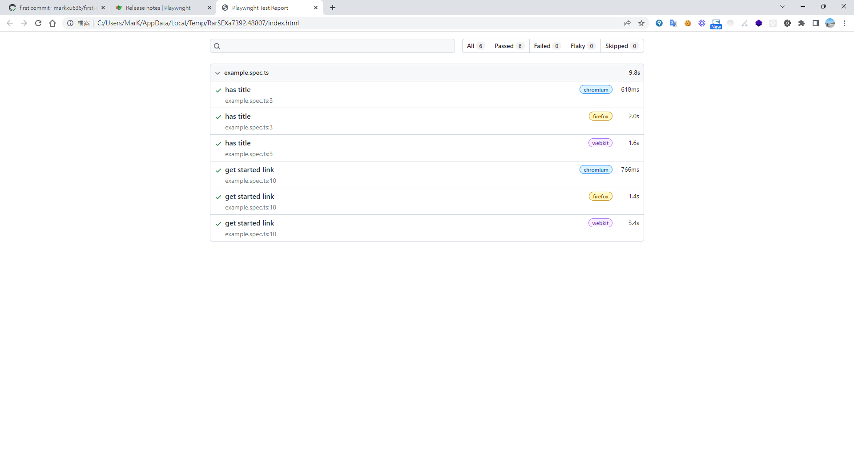The image size is (854, 459).
Task: Show only Flaky tests
Action: 582,46
